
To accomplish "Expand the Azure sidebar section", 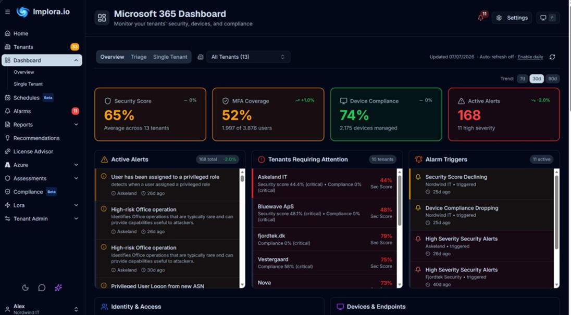I will (76, 165).
